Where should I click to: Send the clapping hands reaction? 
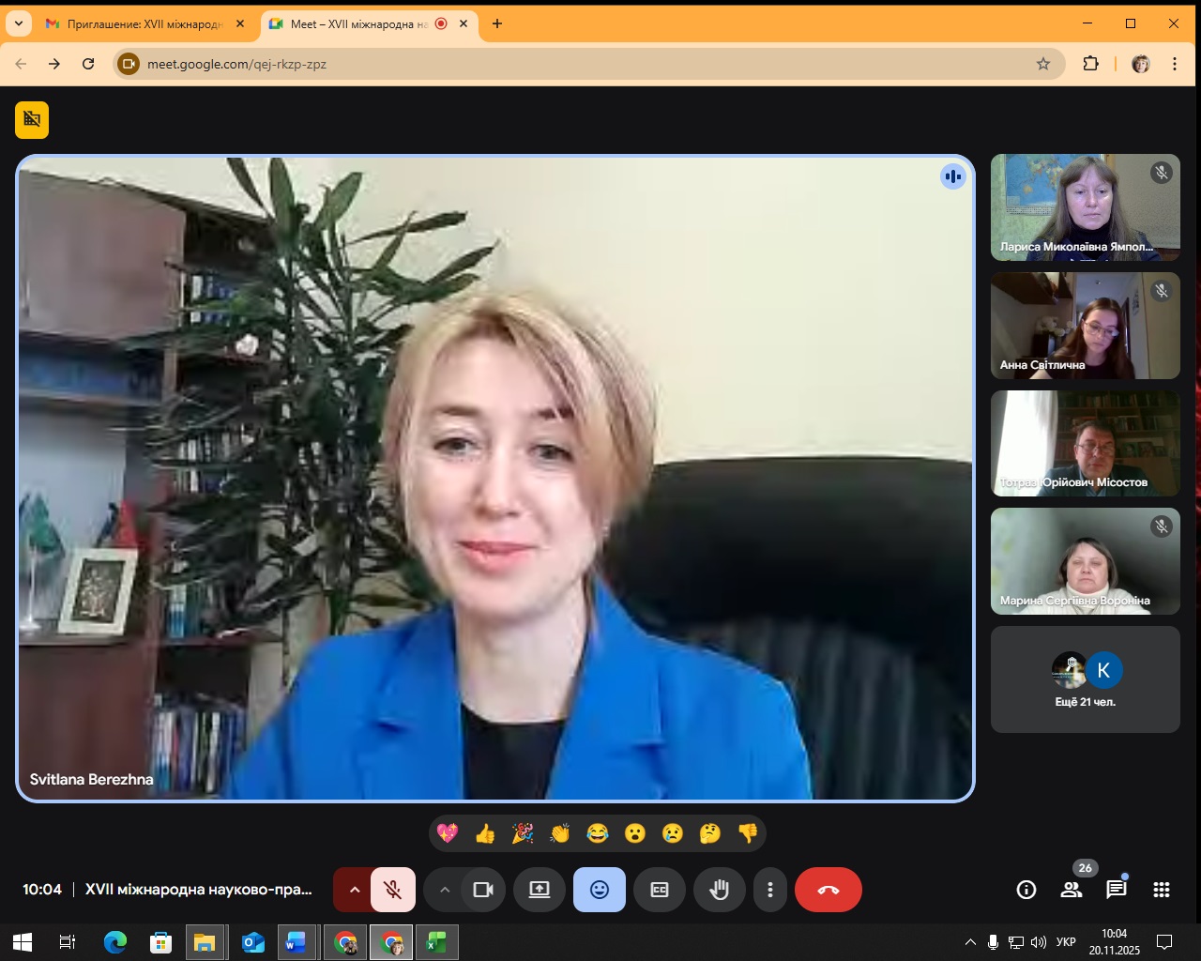(x=560, y=833)
